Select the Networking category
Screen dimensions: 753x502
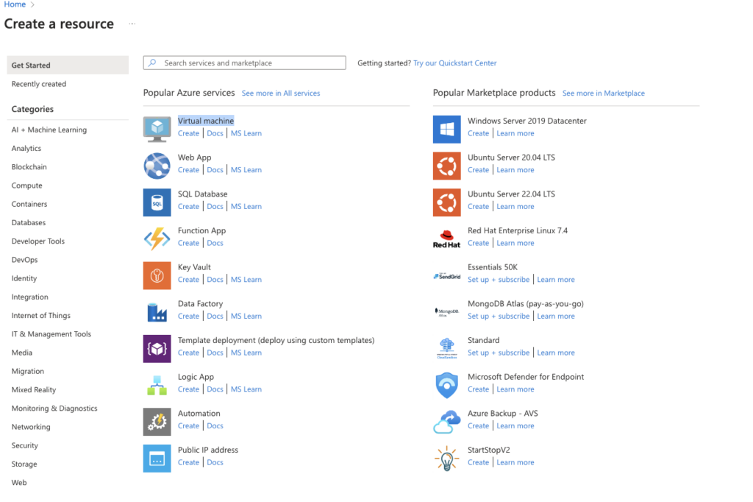click(31, 427)
